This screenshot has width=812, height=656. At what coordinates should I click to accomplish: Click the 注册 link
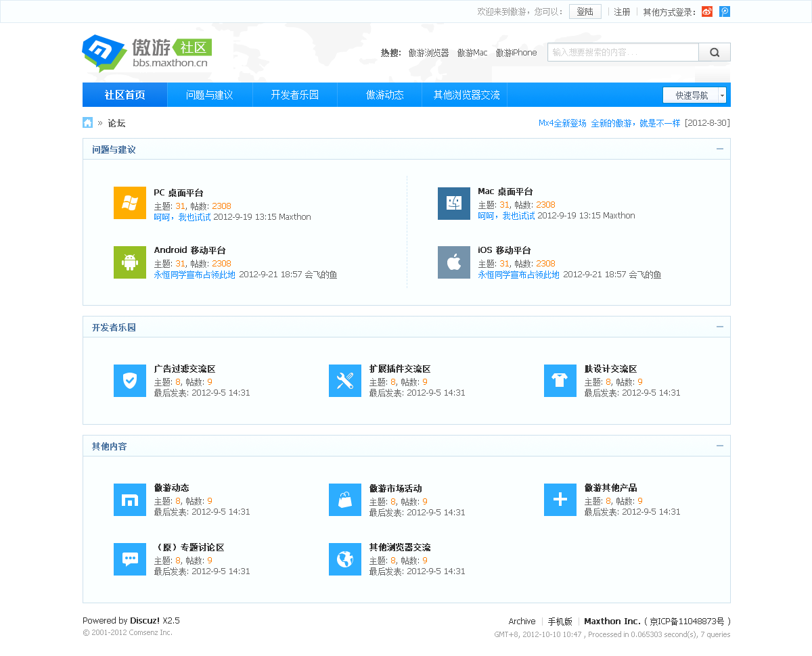coord(622,11)
